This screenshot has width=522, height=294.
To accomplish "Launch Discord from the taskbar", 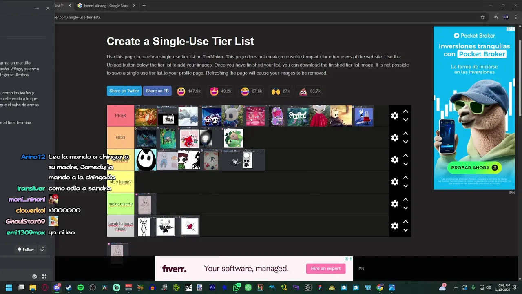I will click(57, 287).
